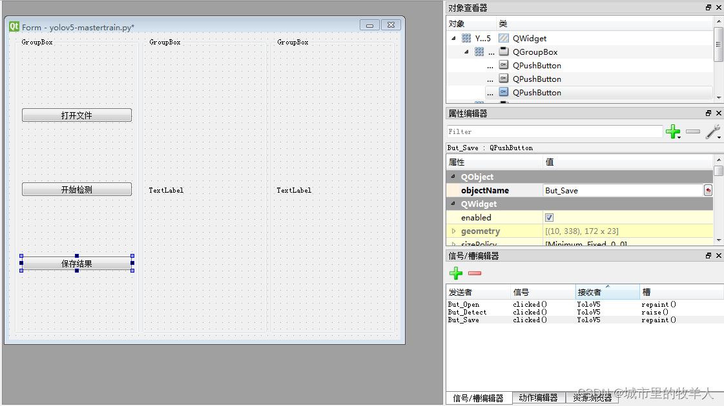Collapse the QWidget property group

pos(453,204)
